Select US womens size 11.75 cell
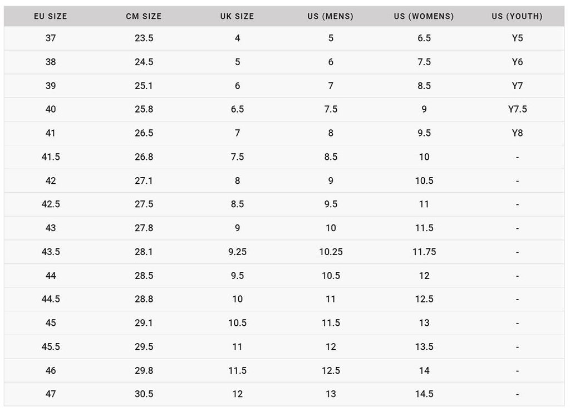This screenshot has height=411, width=570. tap(424, 252)
